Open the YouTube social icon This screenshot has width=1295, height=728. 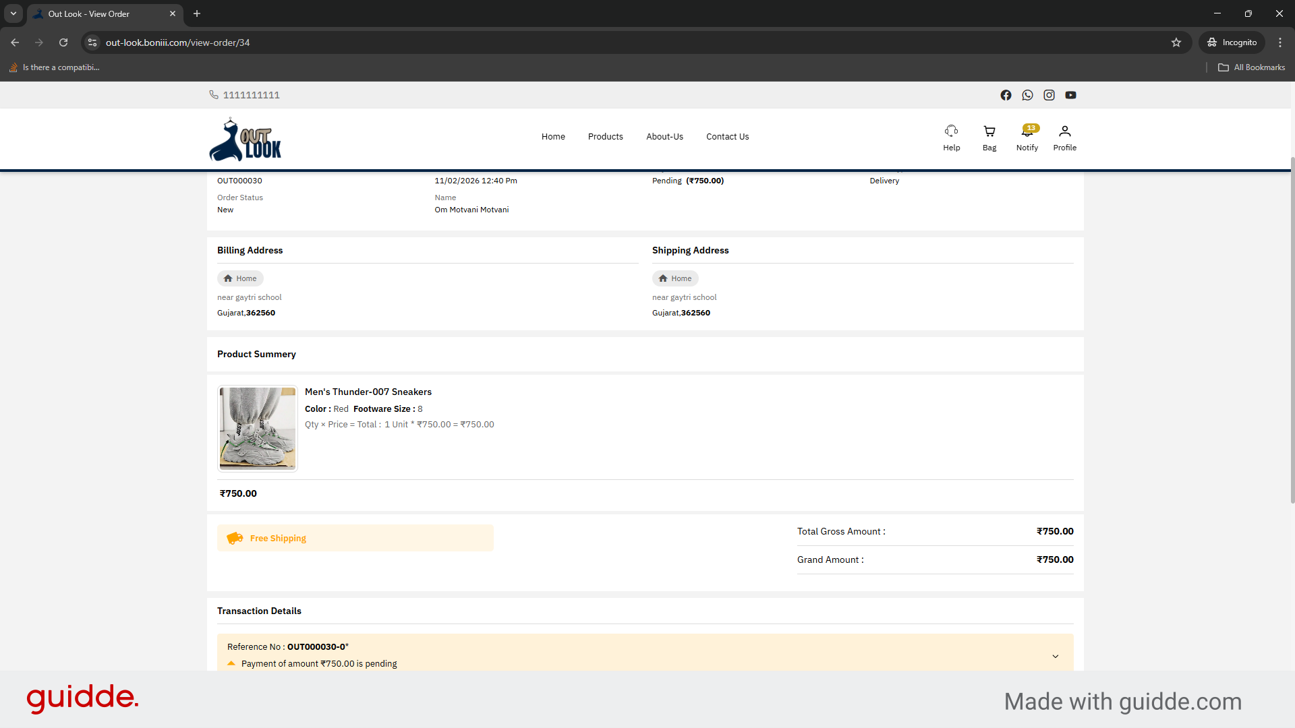pyautogui.click(x=1070, y=95)
